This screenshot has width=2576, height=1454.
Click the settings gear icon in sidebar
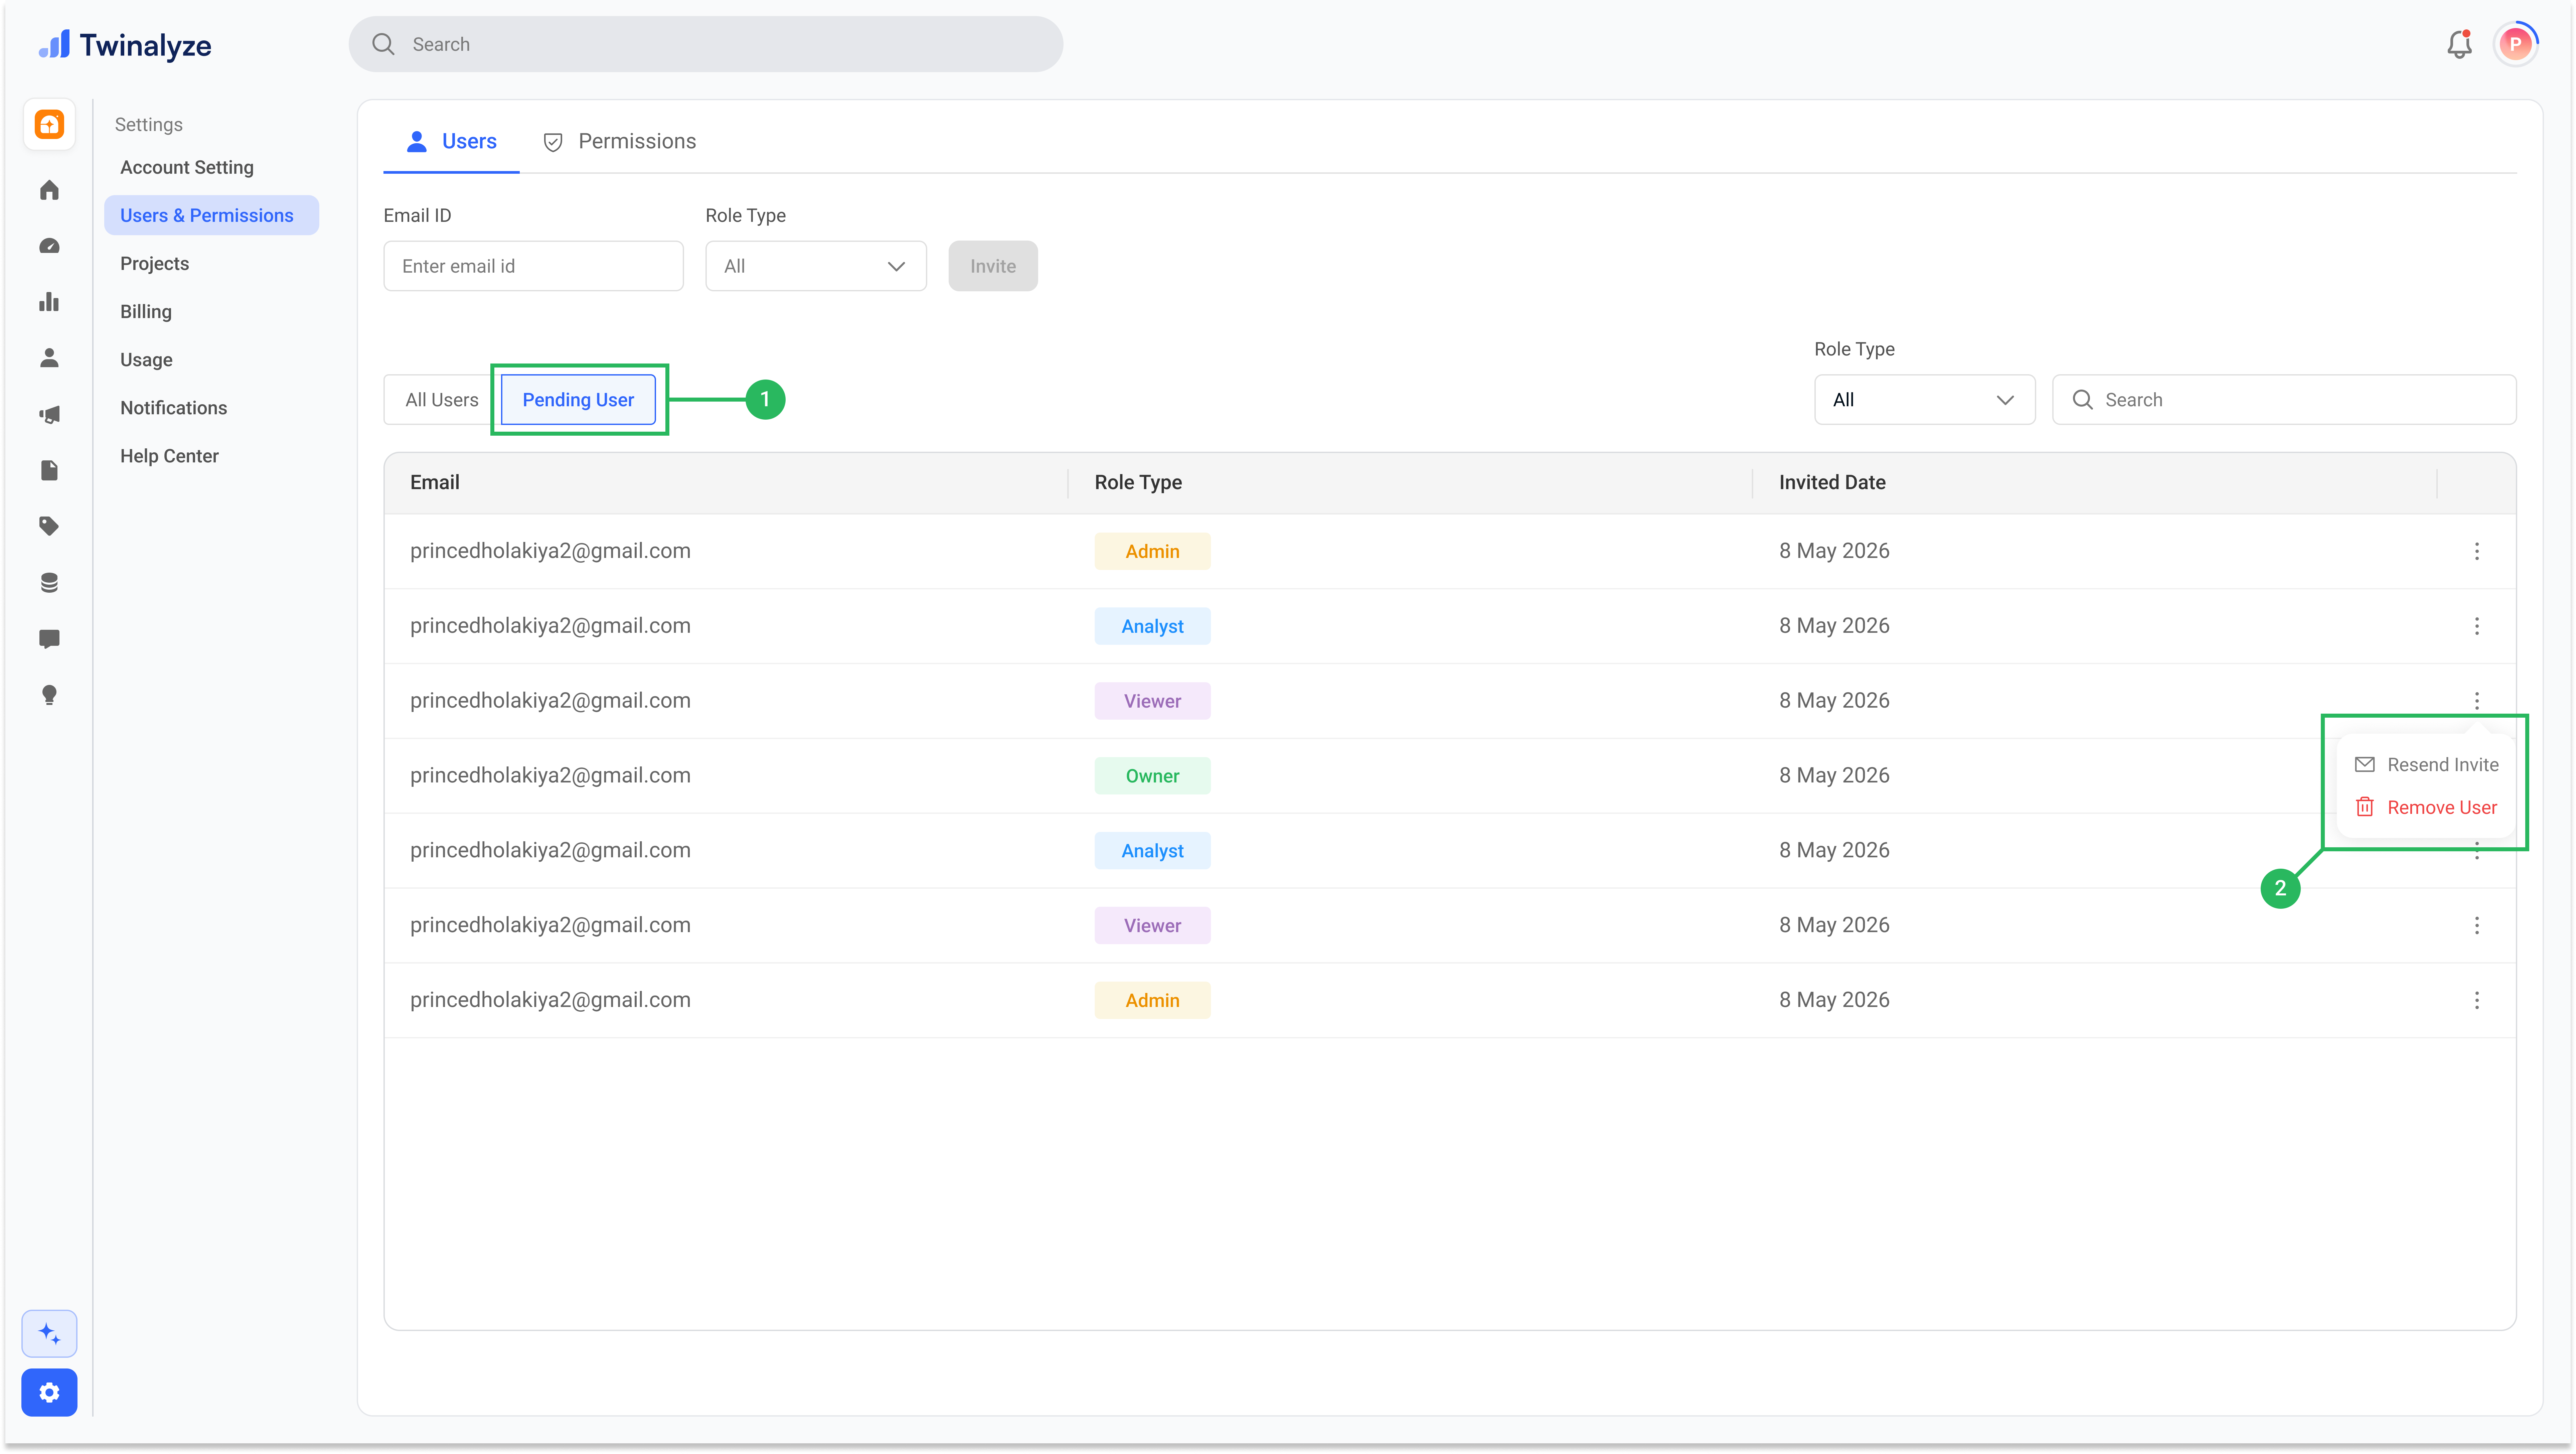click(49, 1392)
